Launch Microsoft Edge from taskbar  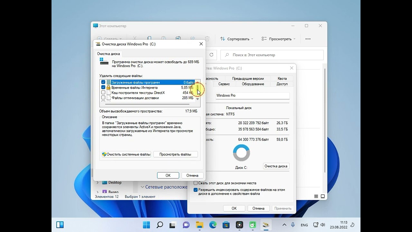click(x=213, y=225)
